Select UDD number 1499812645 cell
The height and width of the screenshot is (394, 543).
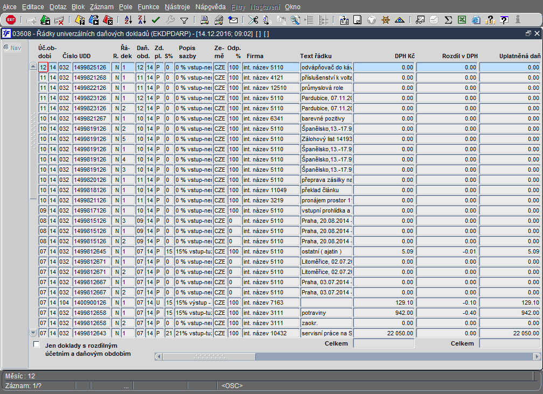click(x=92, y=251)
